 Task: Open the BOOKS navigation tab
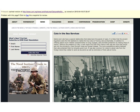[x=71, y=22]
